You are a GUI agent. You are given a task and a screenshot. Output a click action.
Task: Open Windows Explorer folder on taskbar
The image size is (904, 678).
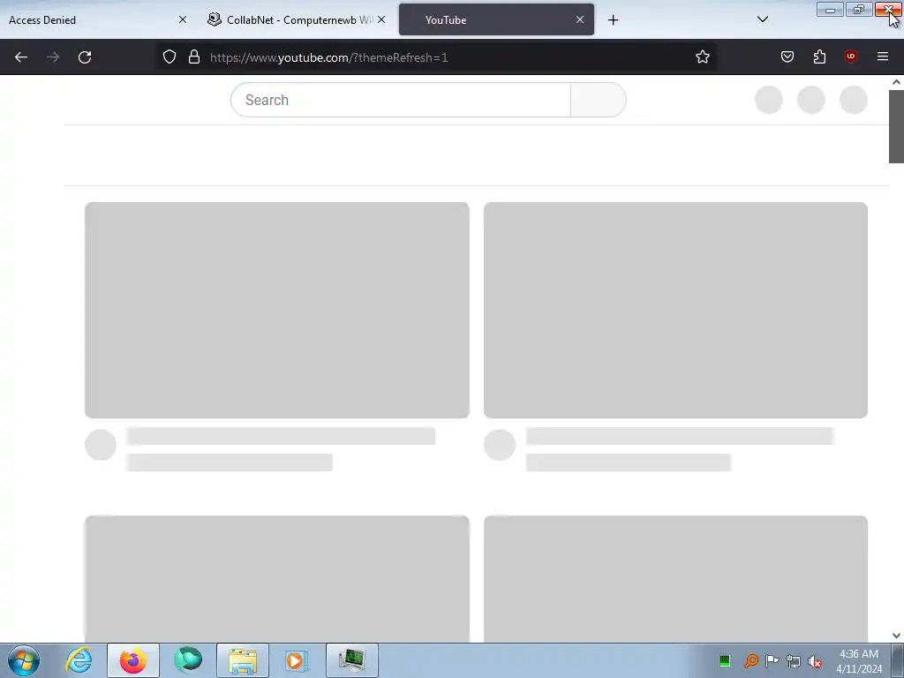click(243, 660)
